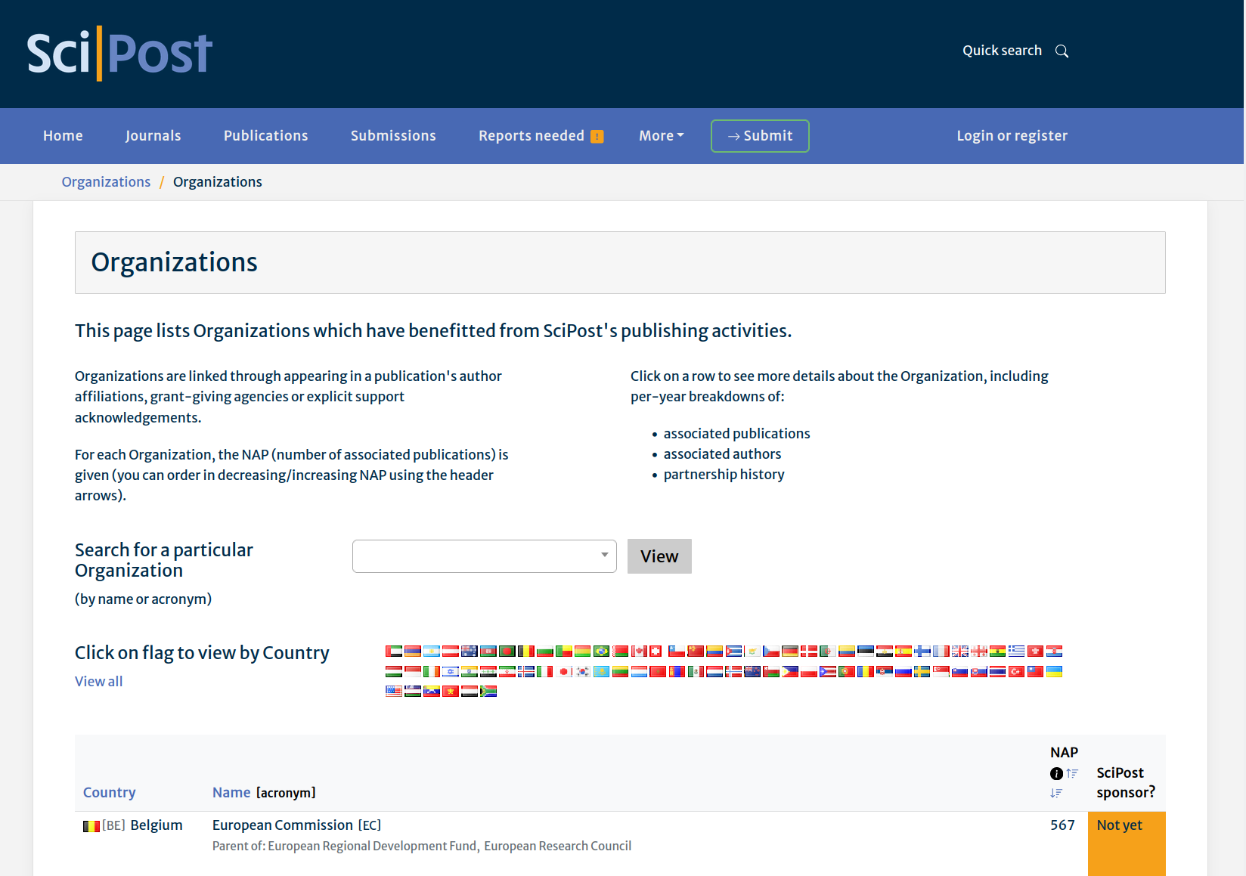Image resolution: width=1246 pixels, height=876 pixels.
Task: Choose the South Africa flag
Action: pyautogui.click(x=488, y=692)
